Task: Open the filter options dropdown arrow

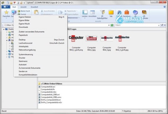Action: pos(165,25)
